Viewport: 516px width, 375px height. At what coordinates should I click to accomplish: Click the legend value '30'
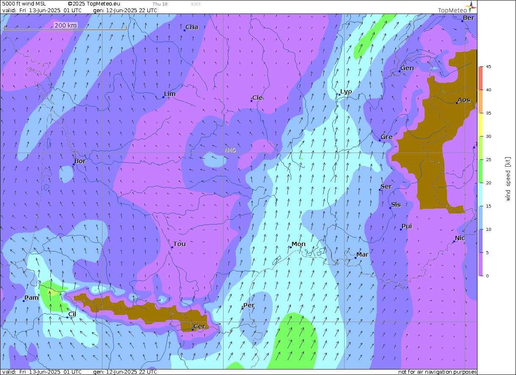[488, 136]
